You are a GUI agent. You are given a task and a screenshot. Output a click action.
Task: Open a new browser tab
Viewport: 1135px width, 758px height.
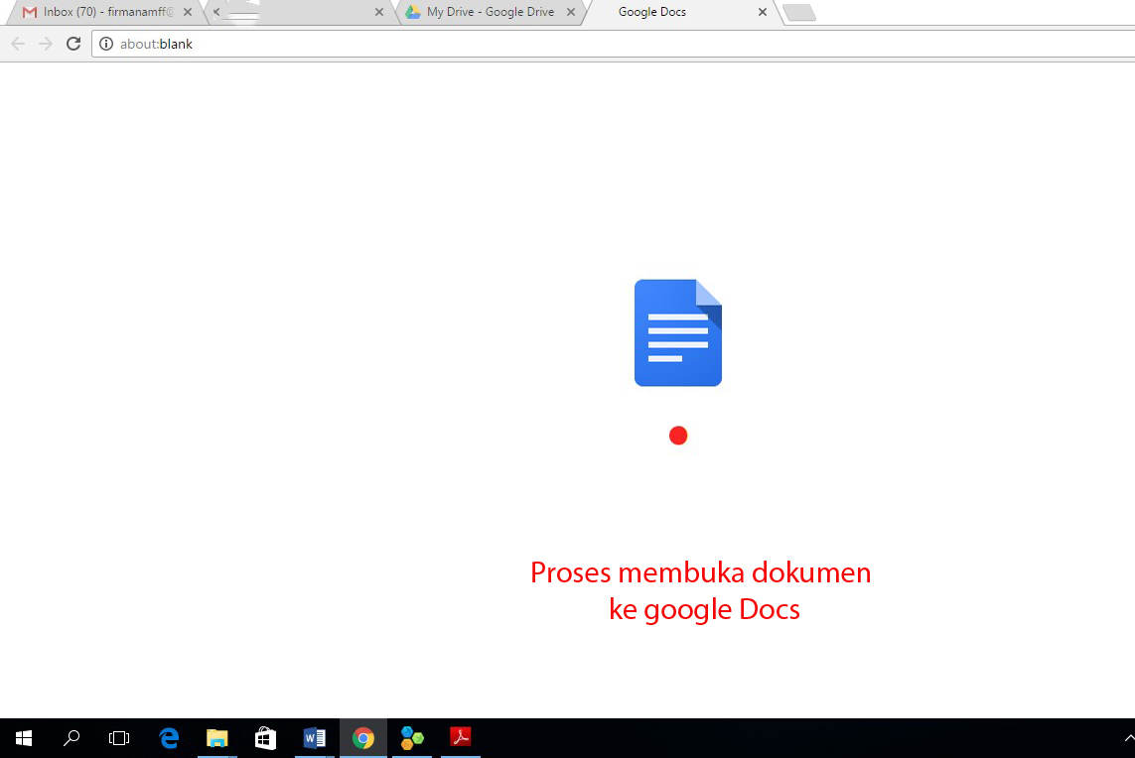(799, 13)
